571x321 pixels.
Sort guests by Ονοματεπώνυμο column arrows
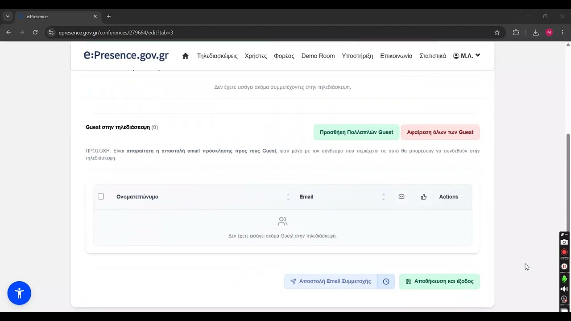(288, 197)
